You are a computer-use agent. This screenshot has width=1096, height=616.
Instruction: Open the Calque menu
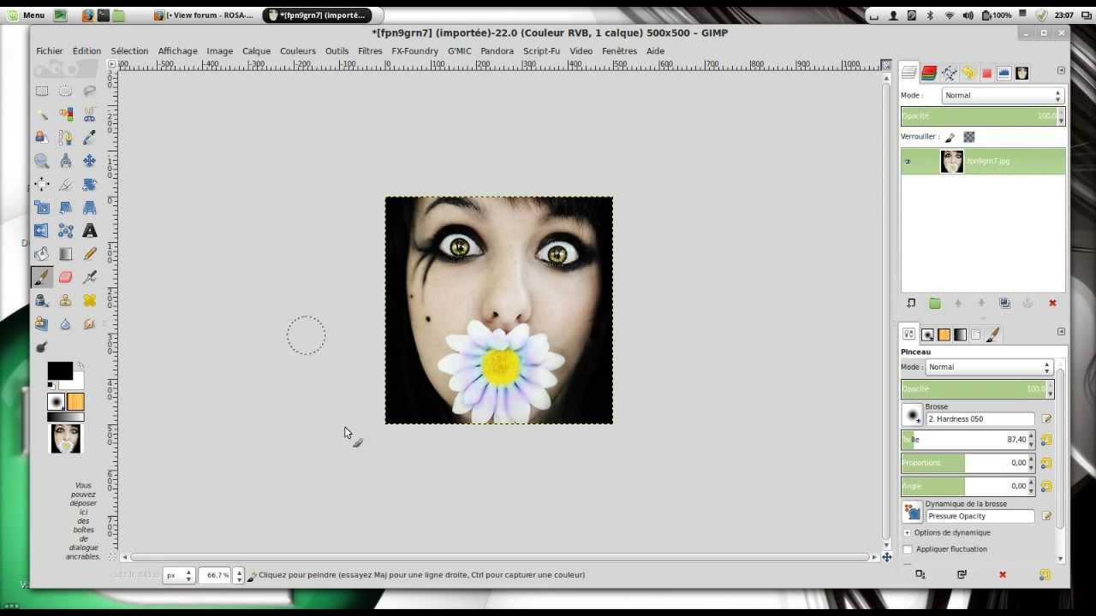[x=256, y=50]
